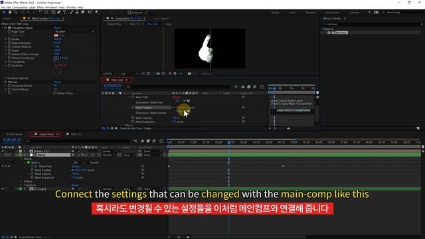
Task: Select the Rectangle shape tool
Action: (x=53, y=12)
